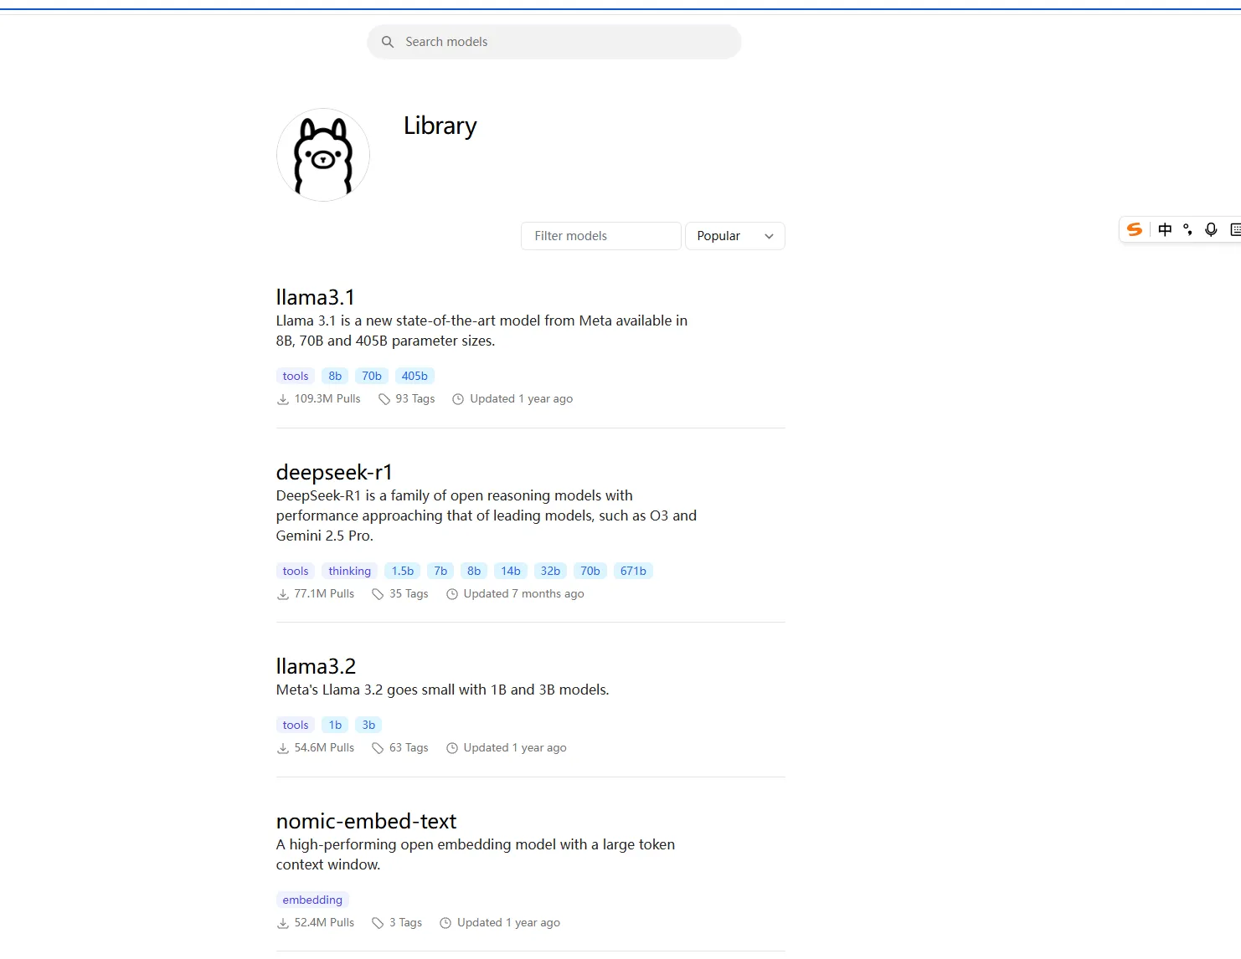Click the Sogou S input method icon

coord(1135,229)
